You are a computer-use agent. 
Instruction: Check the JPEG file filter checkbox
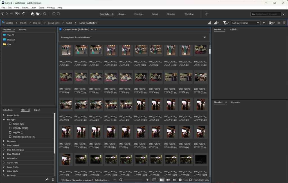[x=10, y=128]
